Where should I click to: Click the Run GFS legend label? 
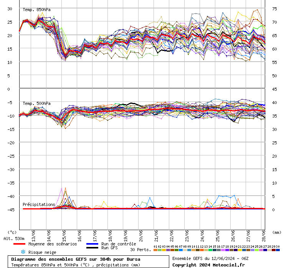tap(109, 248)
